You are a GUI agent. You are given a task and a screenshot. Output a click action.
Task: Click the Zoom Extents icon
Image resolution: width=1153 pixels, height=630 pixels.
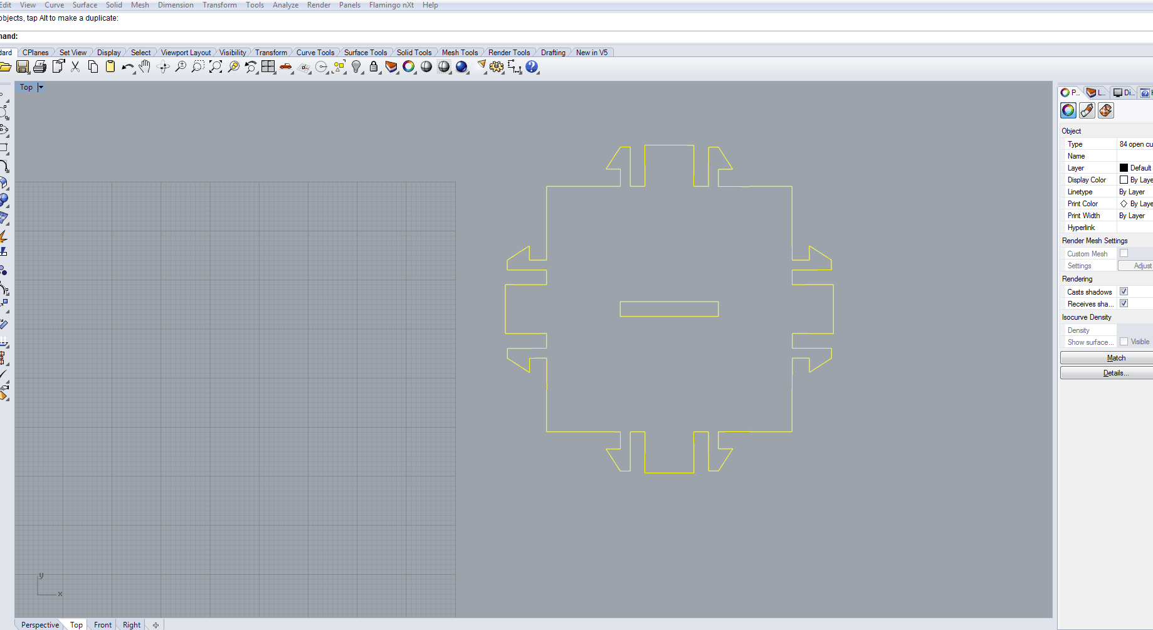coord(216,66)
